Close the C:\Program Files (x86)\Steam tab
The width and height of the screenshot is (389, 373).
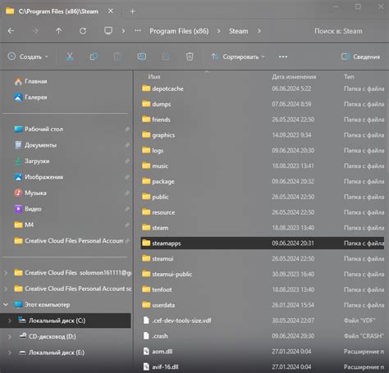tap(111, 11)
